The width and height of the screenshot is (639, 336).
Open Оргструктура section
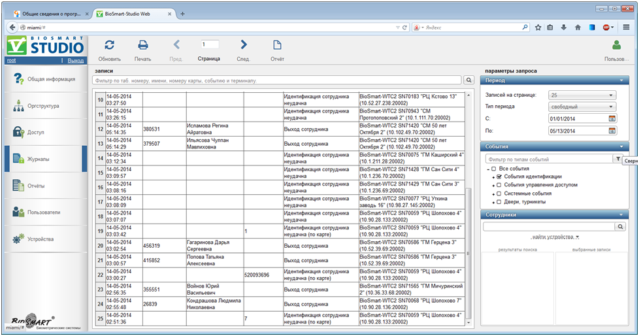[46, 106]
